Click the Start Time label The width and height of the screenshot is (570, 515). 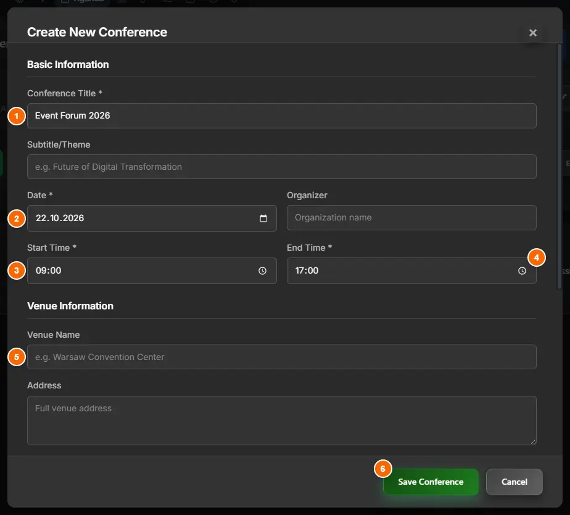(52, 248)
